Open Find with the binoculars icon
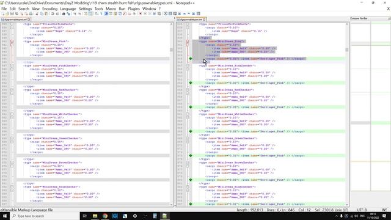Screen dimensions: 391x220 tap(64, 13)
